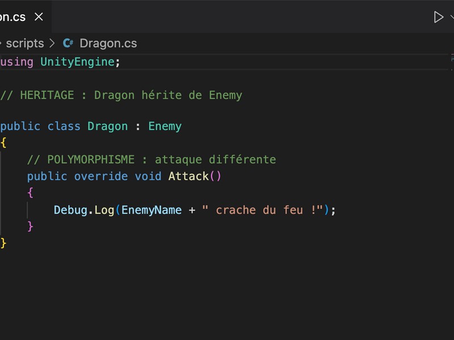454x340 pixels.
Task: Open the Dragon.cs breadcrumb item
Action: click(x=108, y=43)
